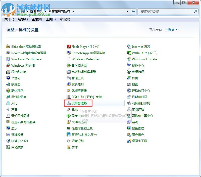The image size is (201, 177).
Task: Open 网络和共享中心
Action: [x=142, y=116]
